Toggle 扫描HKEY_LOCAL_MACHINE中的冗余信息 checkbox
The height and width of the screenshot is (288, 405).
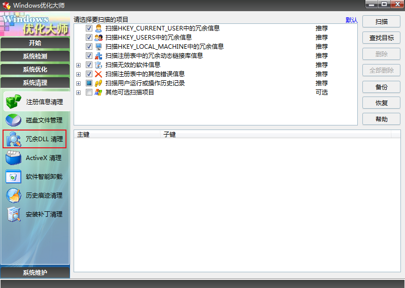89,47
